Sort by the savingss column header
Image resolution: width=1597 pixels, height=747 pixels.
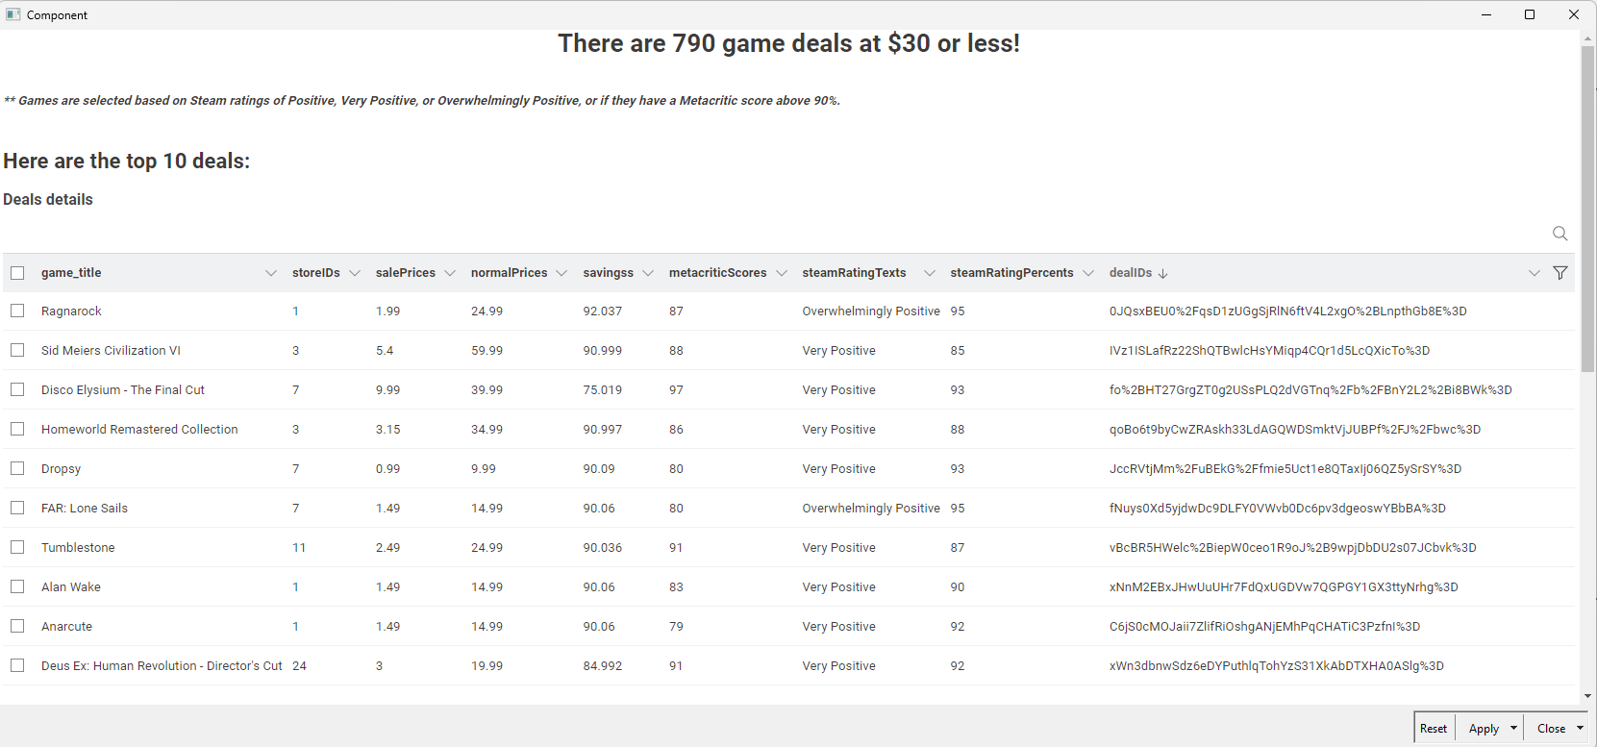609,273
